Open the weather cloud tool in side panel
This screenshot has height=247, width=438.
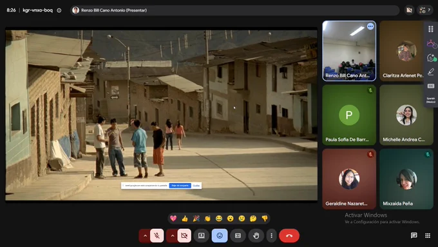[431, 44]
